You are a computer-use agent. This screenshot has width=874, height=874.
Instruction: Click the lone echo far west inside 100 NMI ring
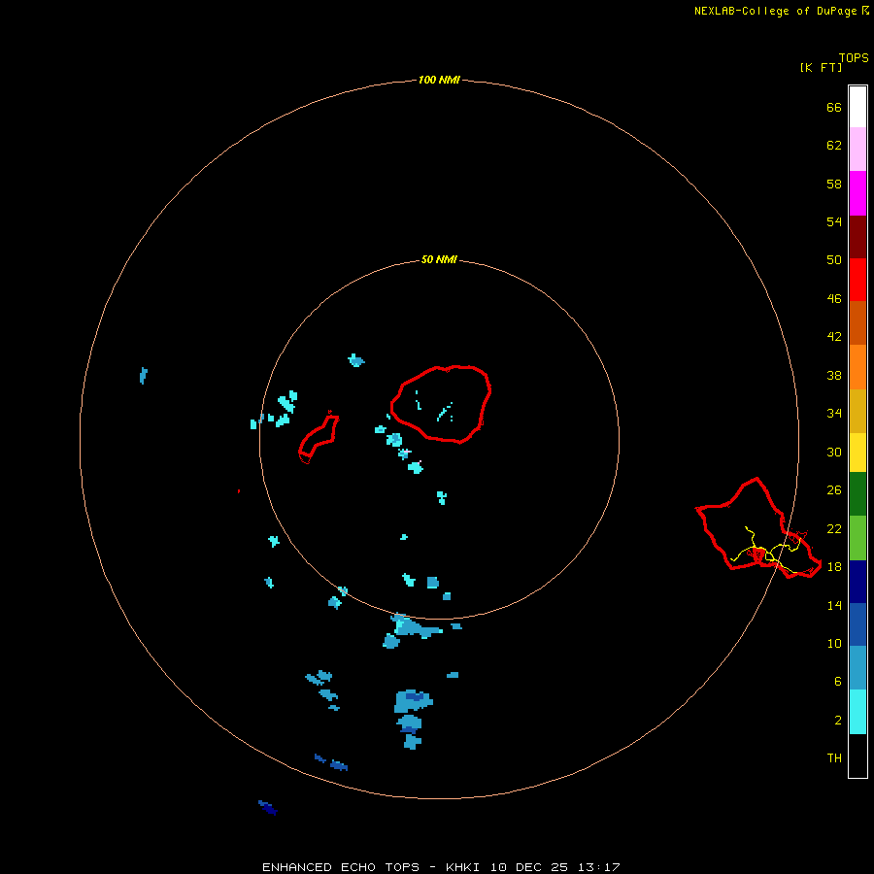(x=144, y=375)
